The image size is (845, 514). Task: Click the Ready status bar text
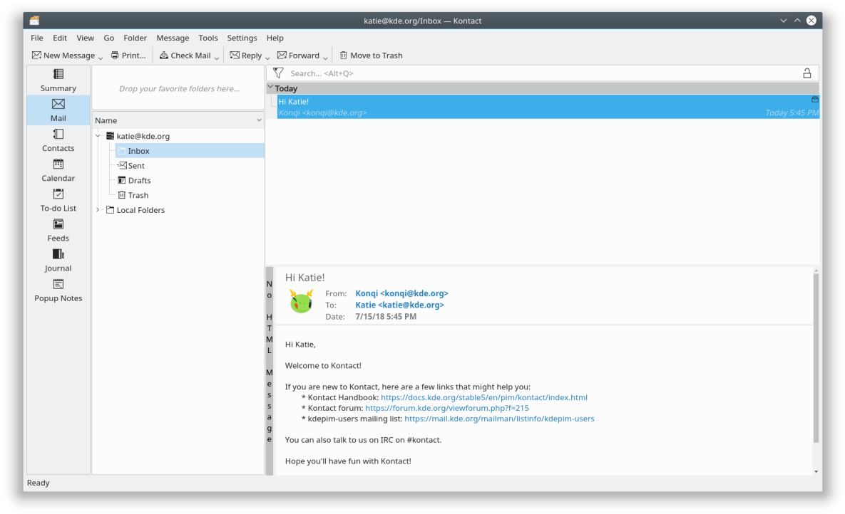click(39, 483)
